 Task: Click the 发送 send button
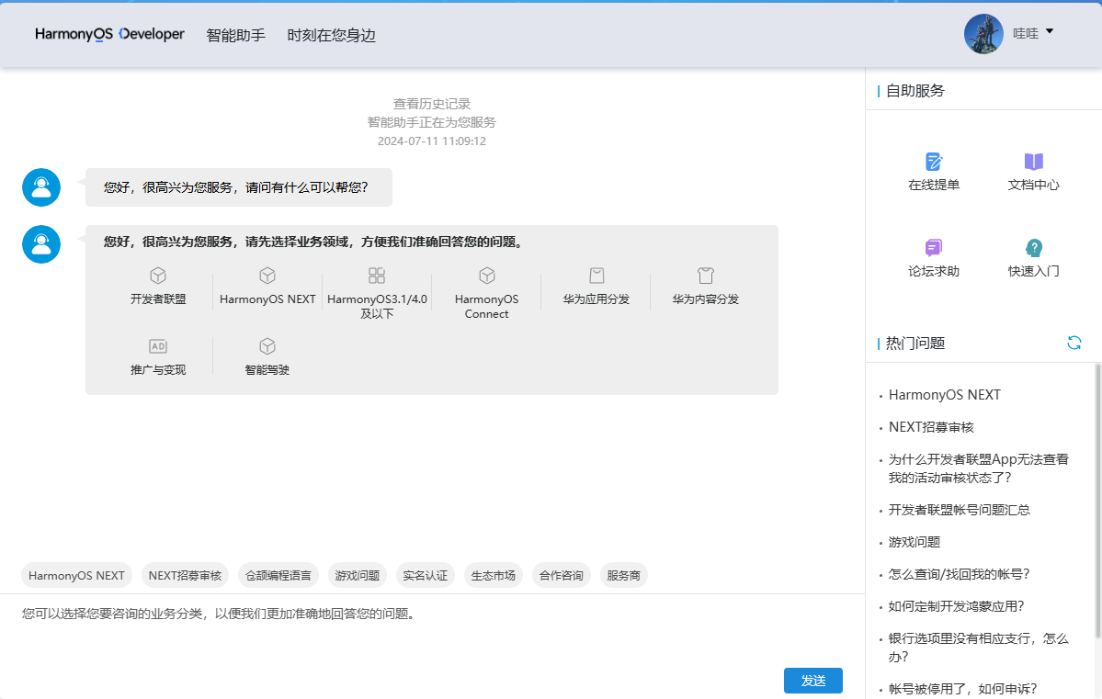(812, 680)
